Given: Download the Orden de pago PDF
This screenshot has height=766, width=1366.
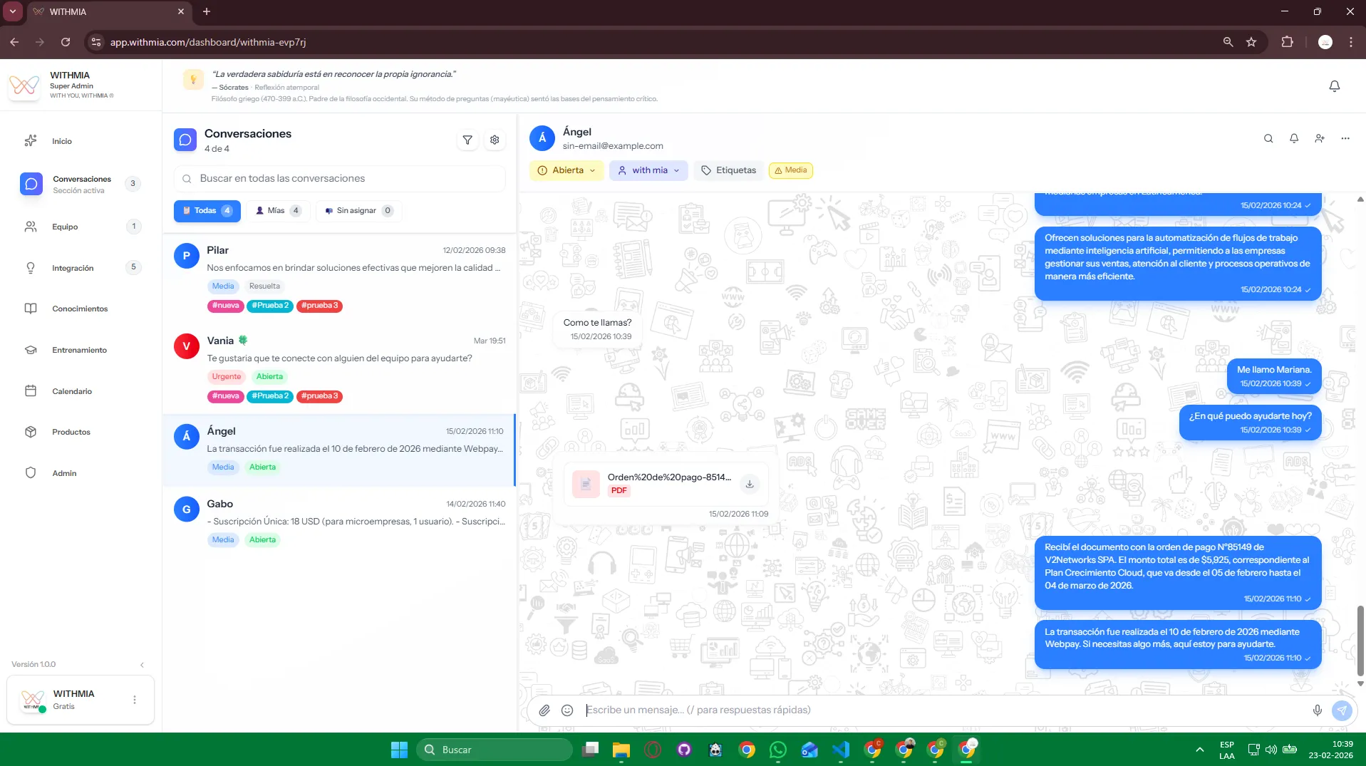Looking at the screenshot, I should pyautogui.click(x=750, y=485).
